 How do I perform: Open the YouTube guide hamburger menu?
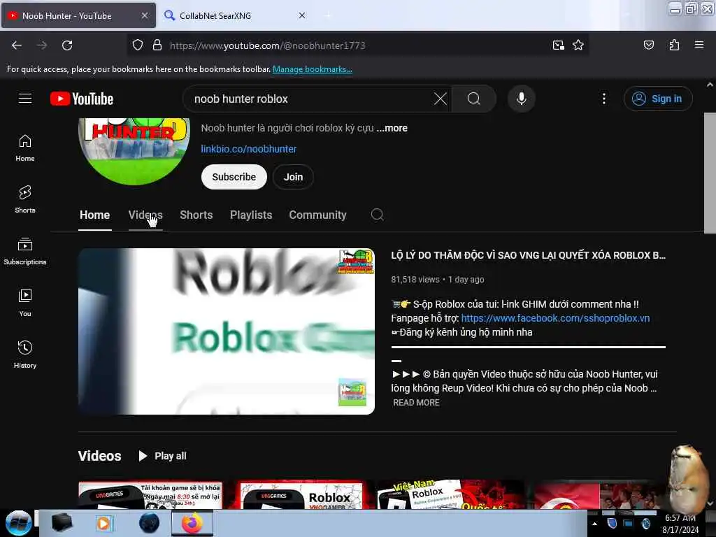point(25,99)
